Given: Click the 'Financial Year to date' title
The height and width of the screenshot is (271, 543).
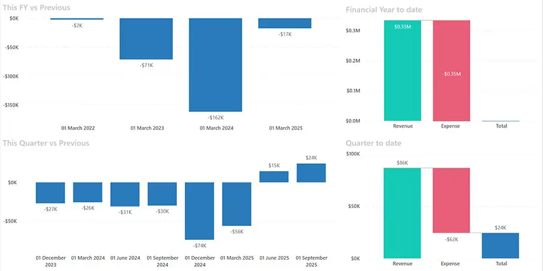Looking at the screenshot, I should coord(384,10).
